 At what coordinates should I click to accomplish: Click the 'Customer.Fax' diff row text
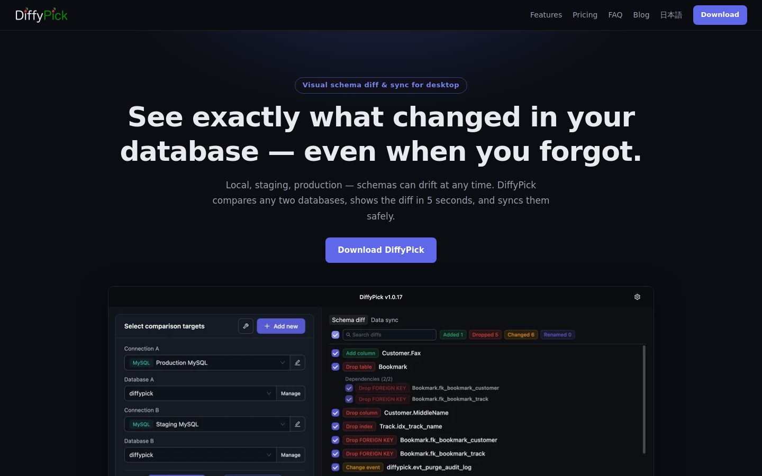(401, 353)
